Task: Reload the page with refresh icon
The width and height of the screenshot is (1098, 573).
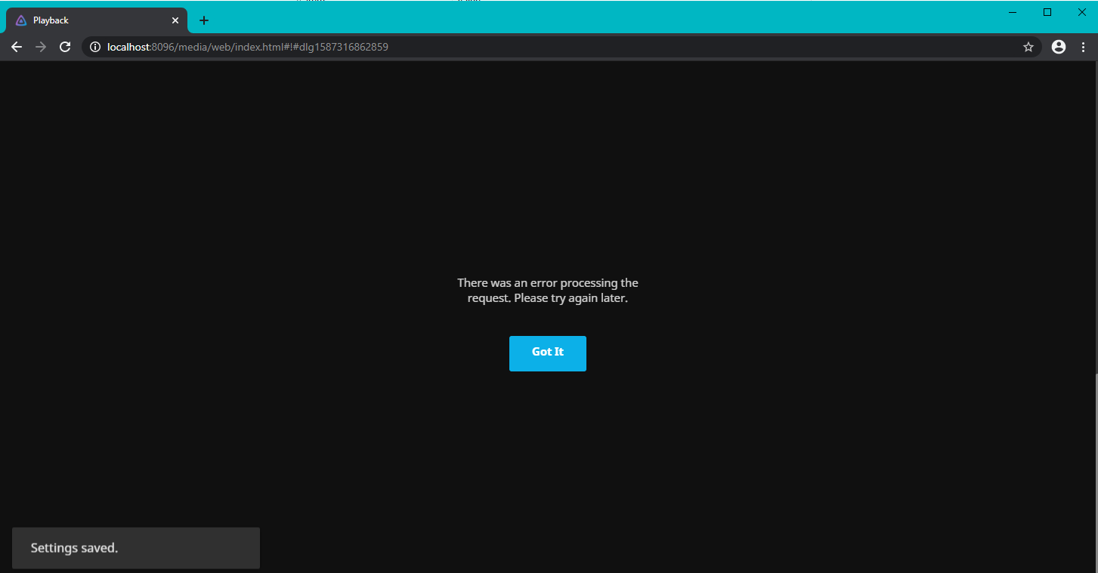Action: (x=65, y=47)
